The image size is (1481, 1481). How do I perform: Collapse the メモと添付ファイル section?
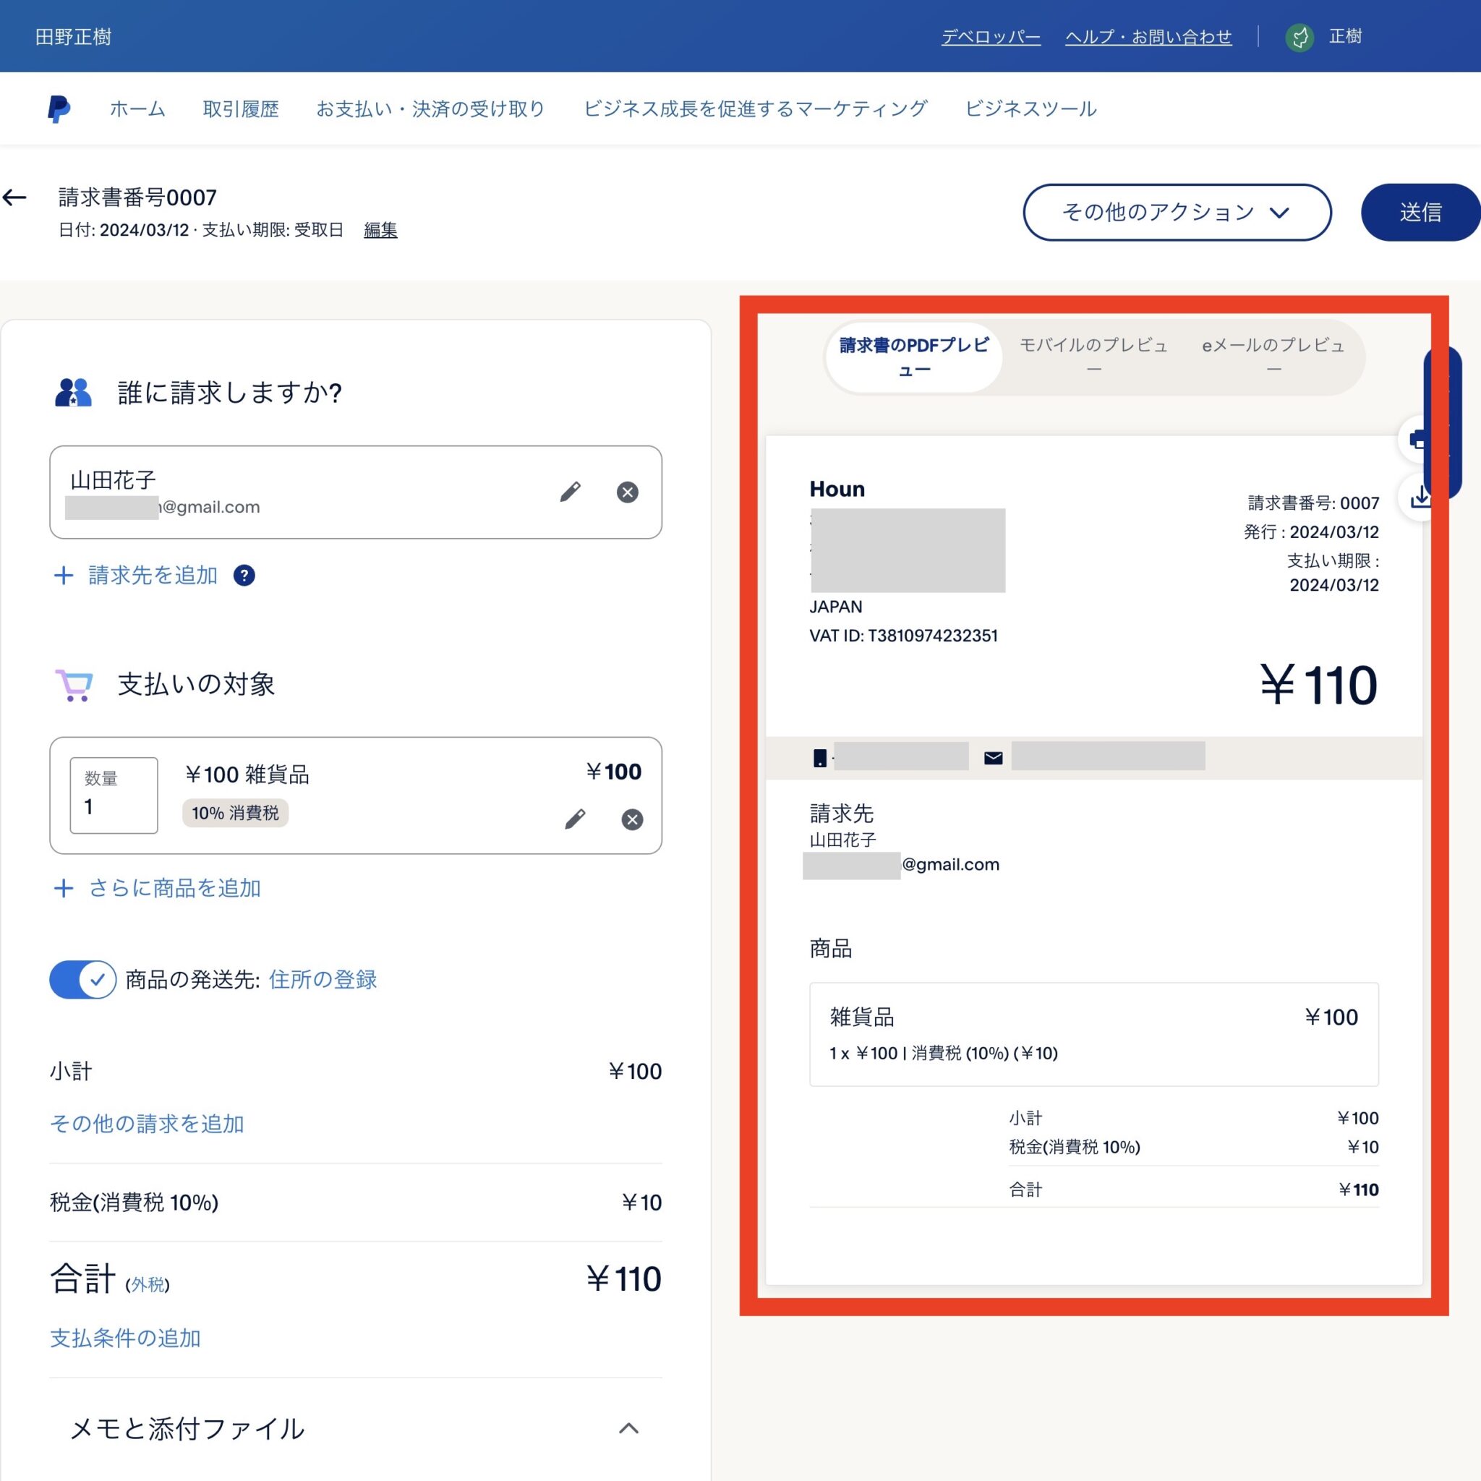(628, 1429)
